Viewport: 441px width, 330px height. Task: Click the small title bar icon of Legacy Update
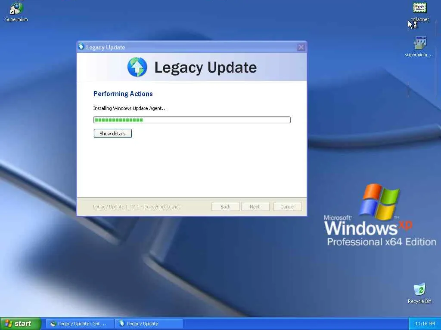(x=81, y=47)
